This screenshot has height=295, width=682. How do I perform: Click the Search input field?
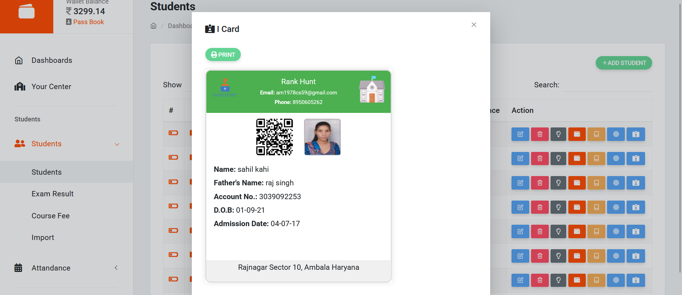[607, 85]
